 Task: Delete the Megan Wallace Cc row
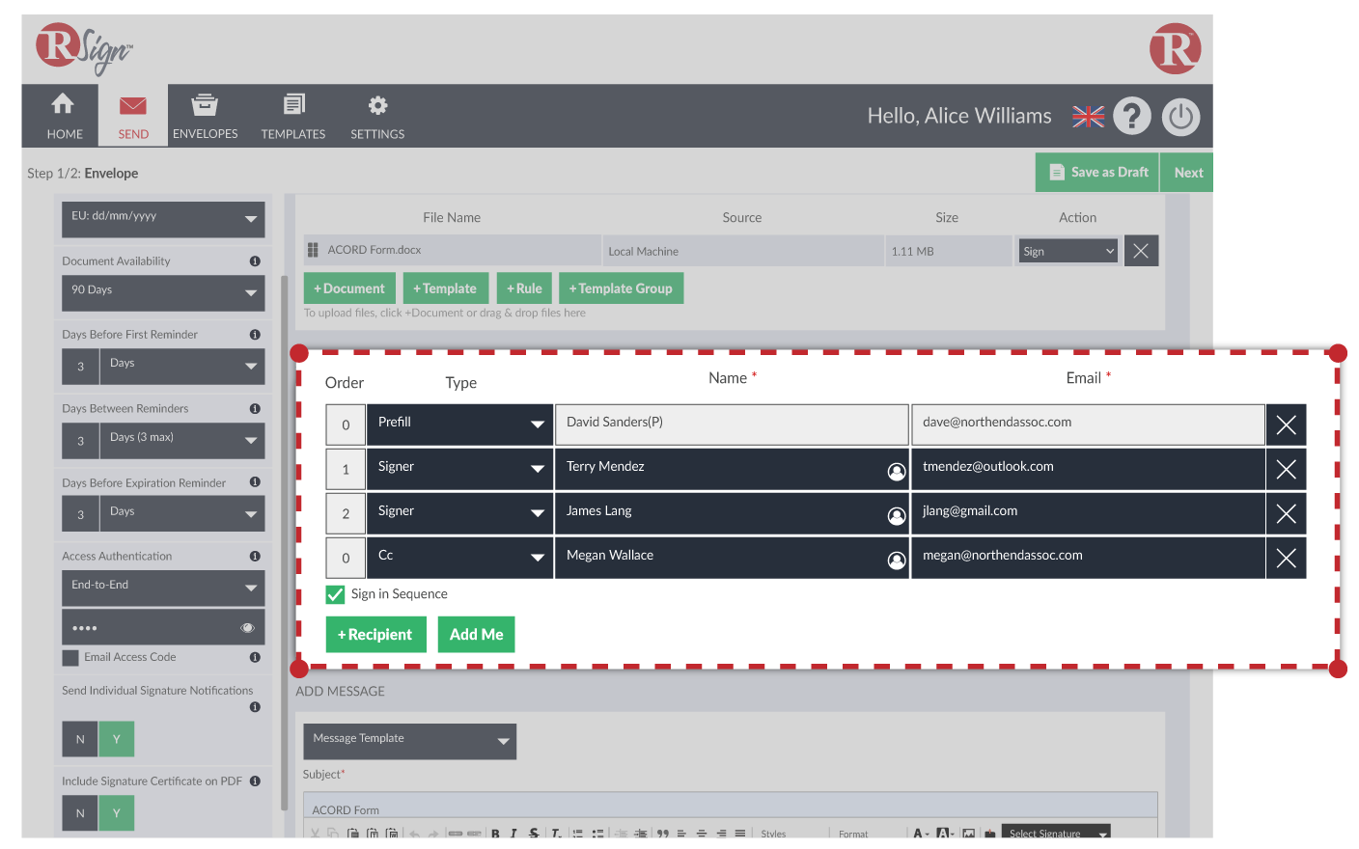[1286, 559]
